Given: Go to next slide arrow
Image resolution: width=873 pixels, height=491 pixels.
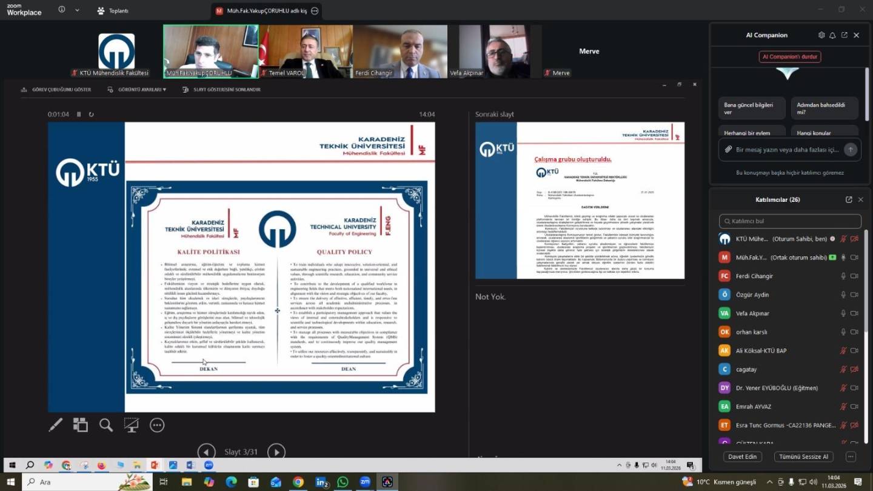Looking at the screenshot, I should click(276, 452).
